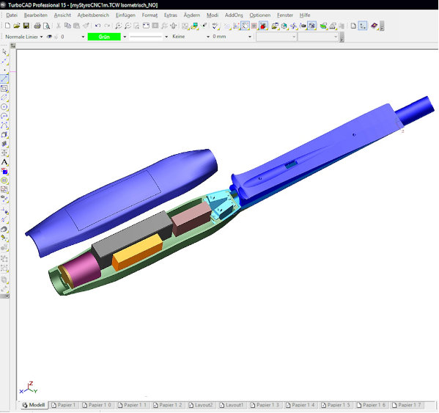The width and height of the screenshot is (439, 413).
Task: Expand the line pattern dropdown
Action: [166, 37]
